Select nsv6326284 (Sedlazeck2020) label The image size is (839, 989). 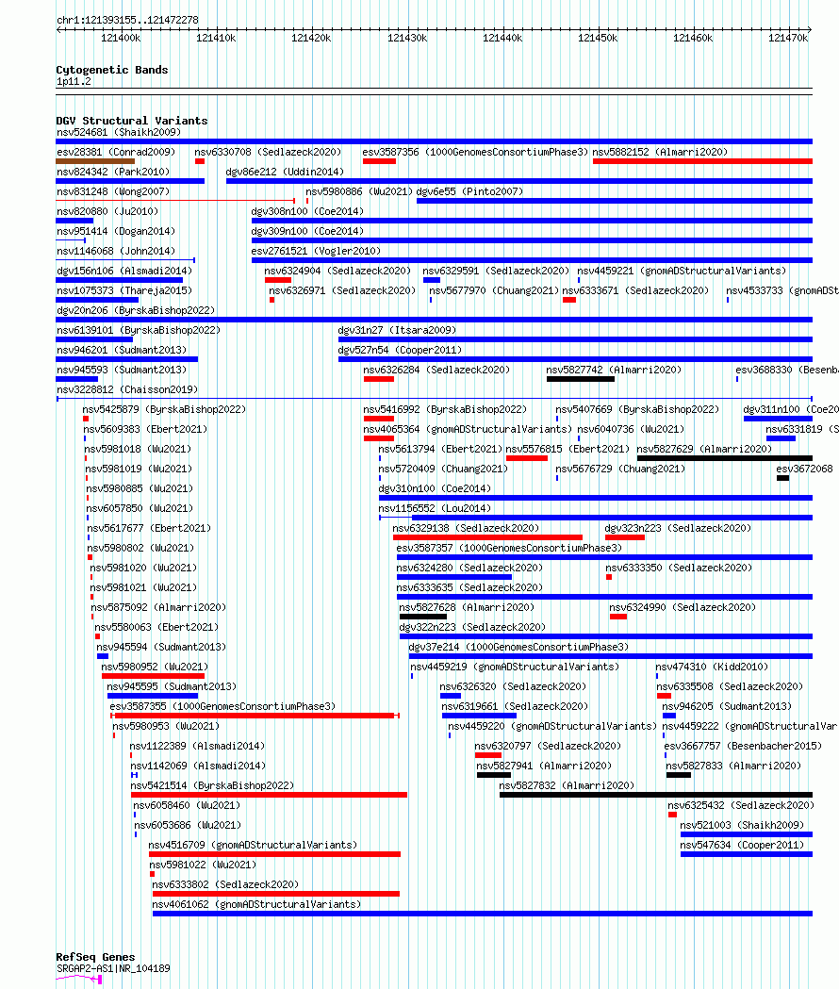coord(436,371)
